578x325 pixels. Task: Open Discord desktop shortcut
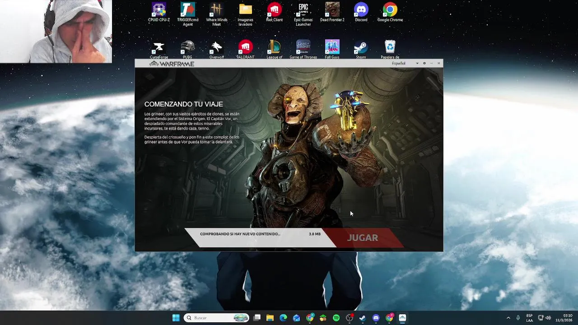pos(361,13)
